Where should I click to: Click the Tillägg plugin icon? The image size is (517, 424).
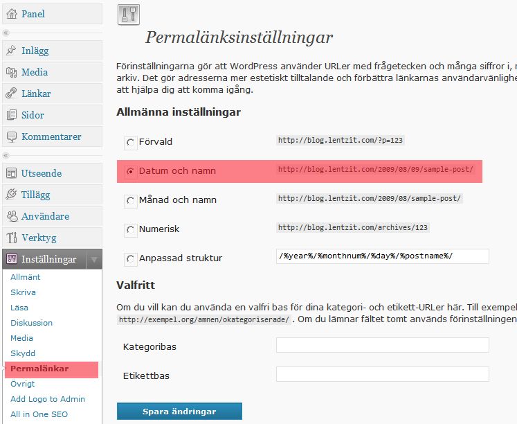(x=11, y=195)
